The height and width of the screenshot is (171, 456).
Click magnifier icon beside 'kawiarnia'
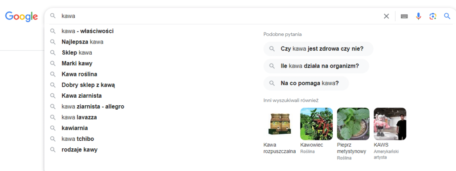(x=53, y=128)
